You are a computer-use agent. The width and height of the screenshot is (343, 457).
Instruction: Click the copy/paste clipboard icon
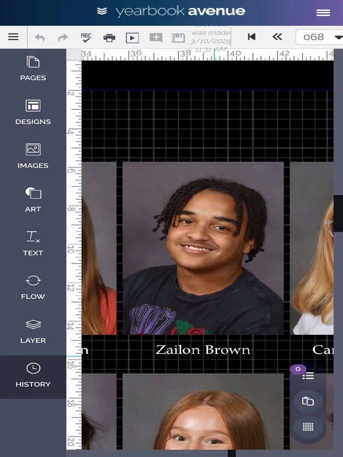click(x=308, y=401)
